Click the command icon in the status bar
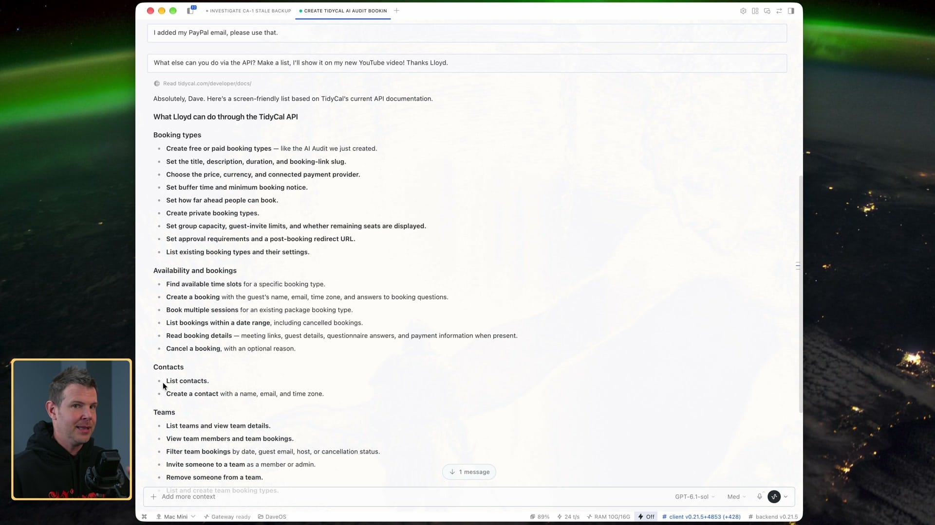Image resolution: width=935 pixels, height=525 pixels. click(x=144, y=517)
